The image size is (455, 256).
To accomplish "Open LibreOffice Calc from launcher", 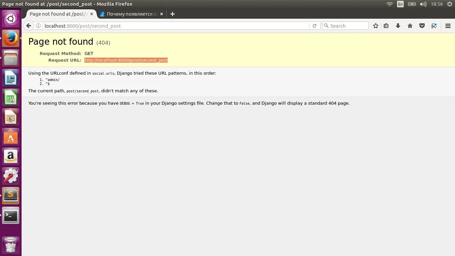I will click(x=11, y=98).
